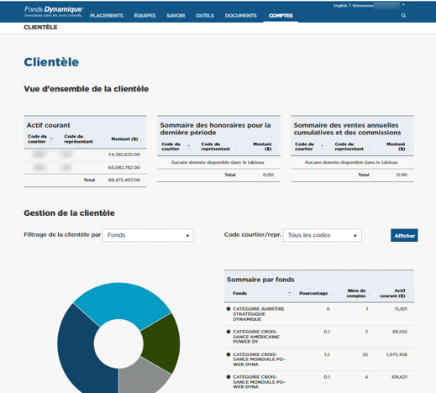
Task: Open the OUTILS menu
Action: click(x=205, y=16)
